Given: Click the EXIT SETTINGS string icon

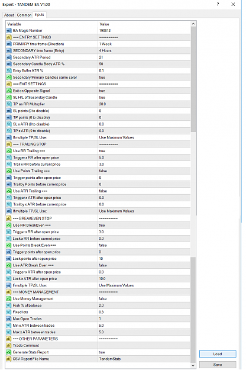Looking at the screenshot, I should tap(9, 84).
